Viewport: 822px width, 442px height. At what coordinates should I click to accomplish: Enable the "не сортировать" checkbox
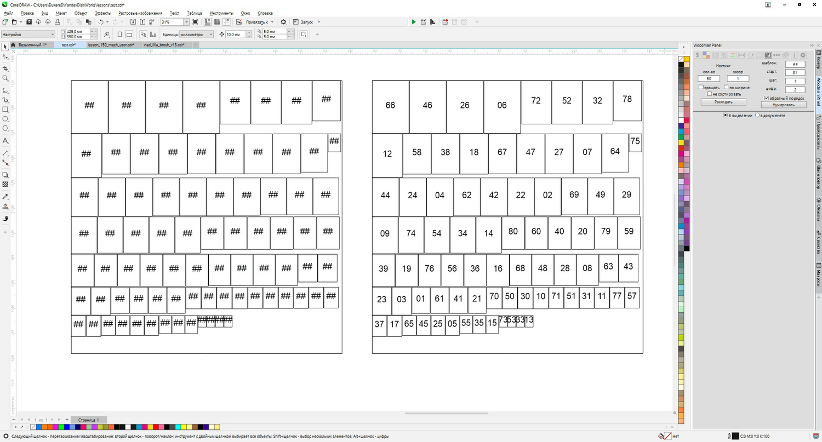tap(709, 94)
